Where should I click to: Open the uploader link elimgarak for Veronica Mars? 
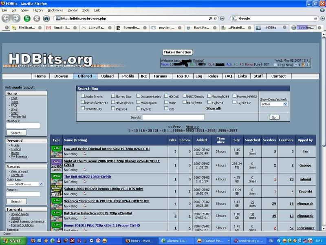305,204
